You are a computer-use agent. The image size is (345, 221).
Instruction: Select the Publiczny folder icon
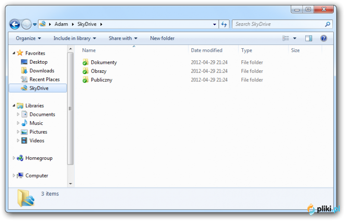pyautogui.click(x=85, y=80)
